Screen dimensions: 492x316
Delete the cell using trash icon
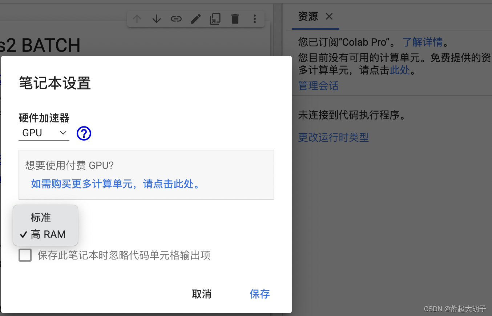tap(235, 18)
